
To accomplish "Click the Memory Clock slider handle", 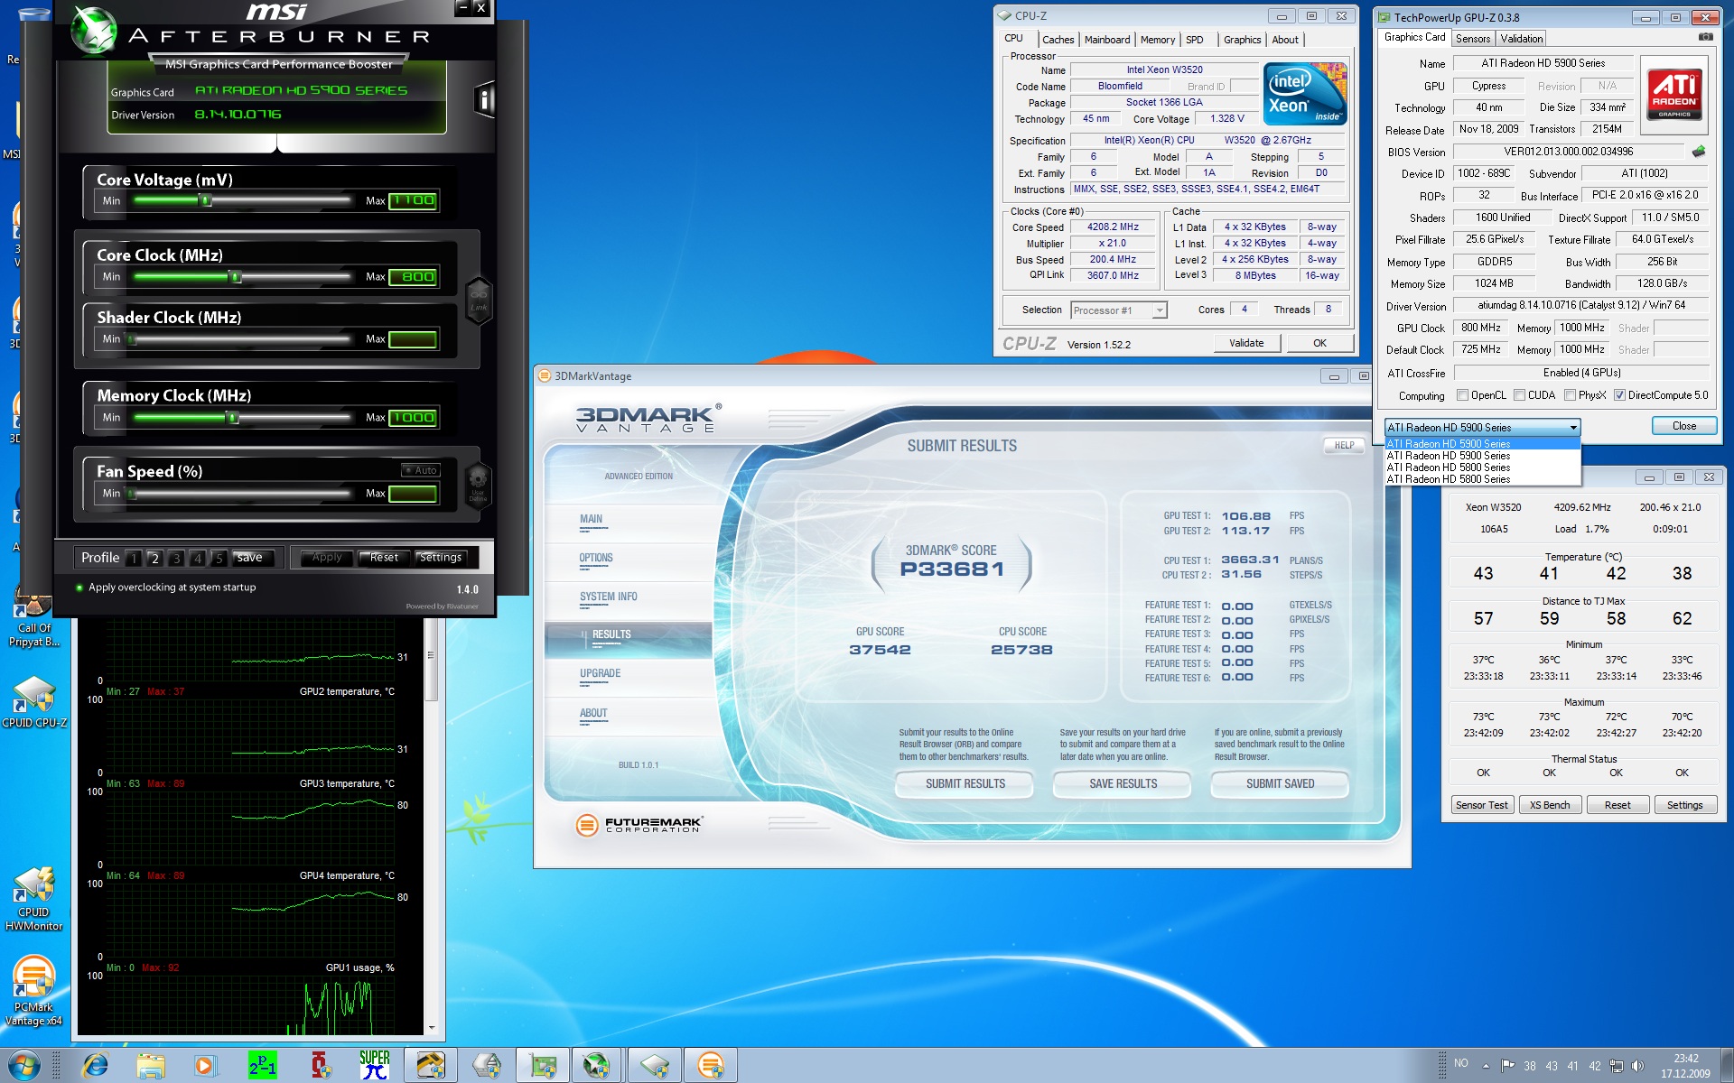I will pyautogui.click(x=232, y=417).
